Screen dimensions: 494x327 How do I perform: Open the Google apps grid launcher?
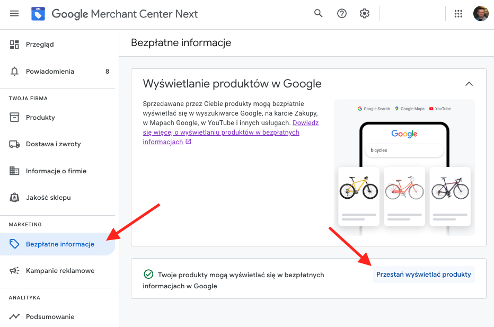(x=458, y=13)
